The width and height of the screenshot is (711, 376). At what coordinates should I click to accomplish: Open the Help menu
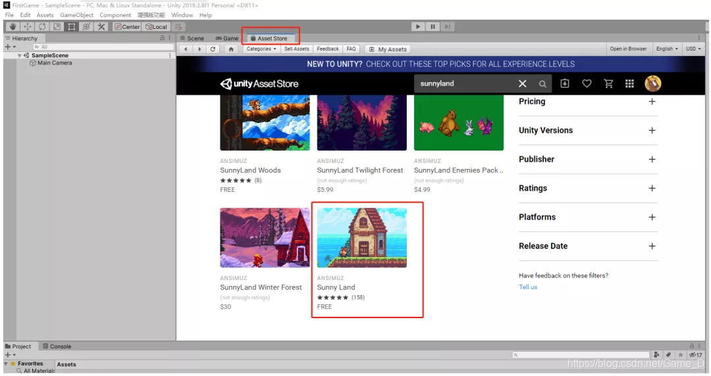coord(205,15)
